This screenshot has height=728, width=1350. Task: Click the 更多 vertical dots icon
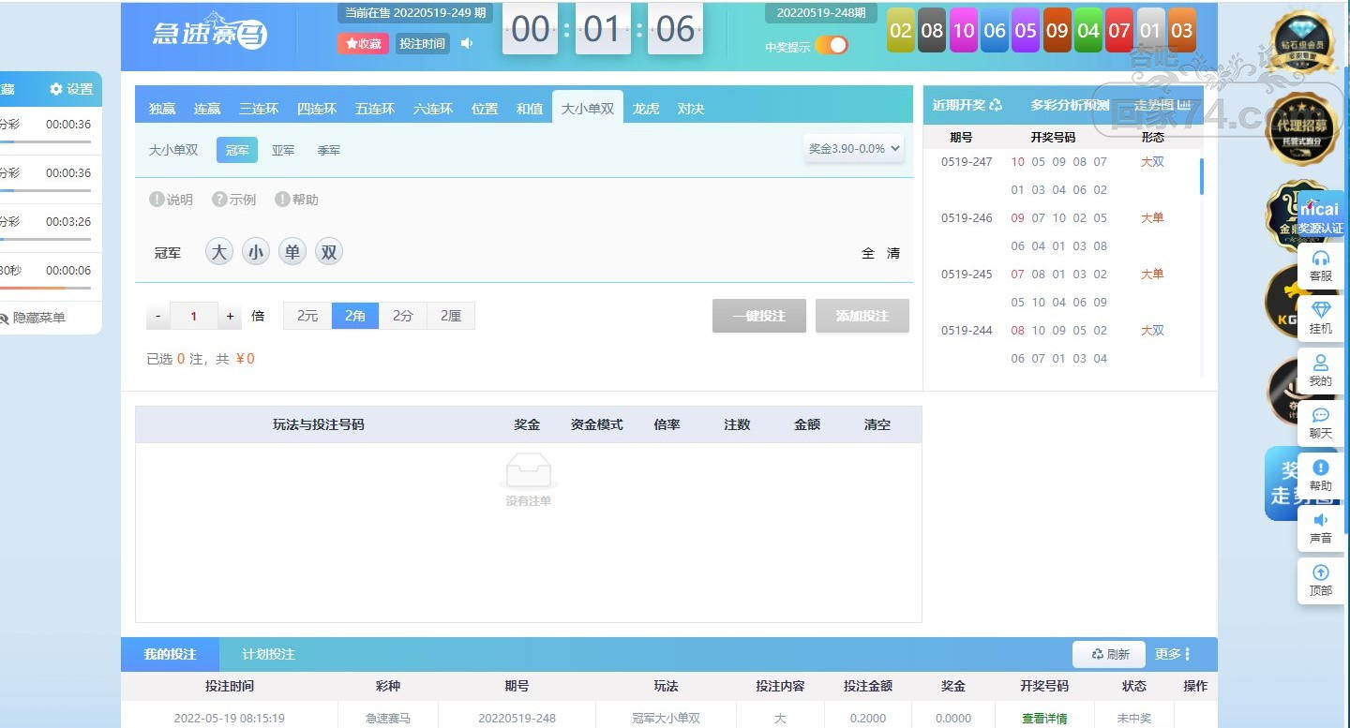coord(1187,654)
